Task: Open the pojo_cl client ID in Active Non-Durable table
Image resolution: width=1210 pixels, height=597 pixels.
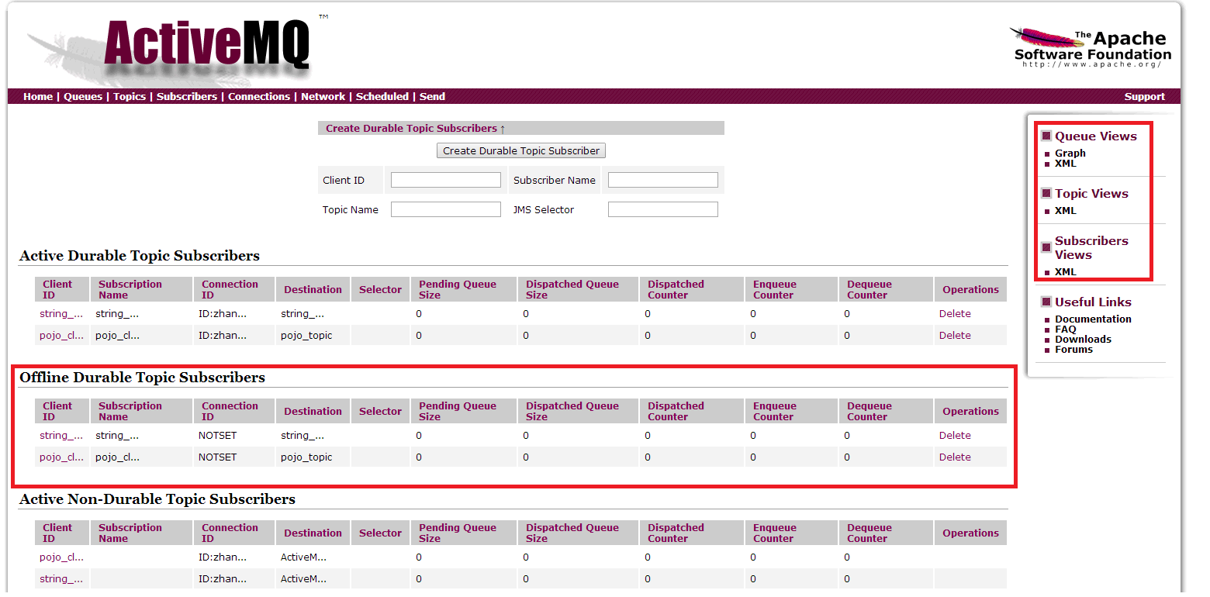Action: tap(61, 557)
